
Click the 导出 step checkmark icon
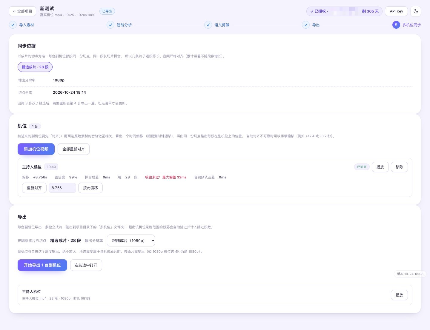tap(306, 25)
